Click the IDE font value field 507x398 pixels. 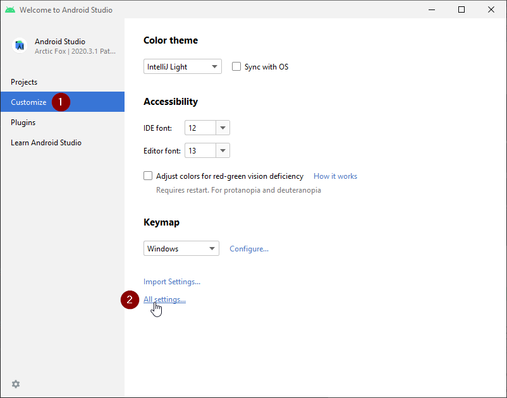coord(200,128)
